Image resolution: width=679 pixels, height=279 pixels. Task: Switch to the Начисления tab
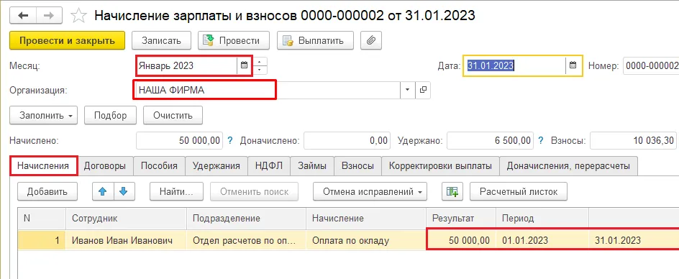point(43,166)
